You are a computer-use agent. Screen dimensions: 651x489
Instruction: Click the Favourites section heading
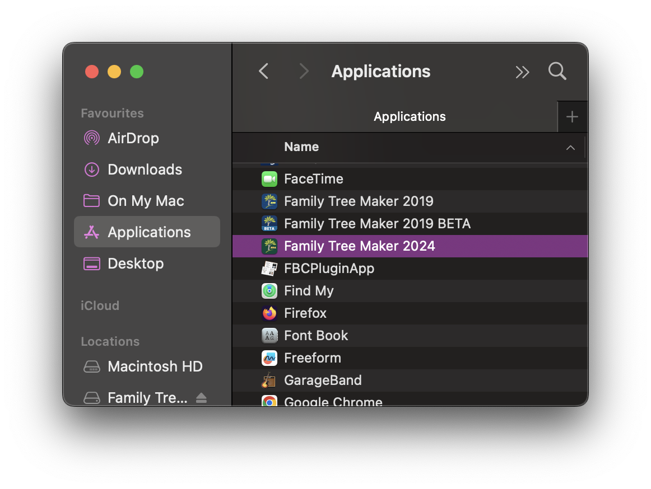click(112, 113)
